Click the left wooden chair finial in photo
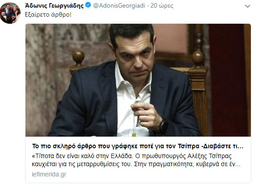Viewport: 254px width, 189px height. [78, 57]
